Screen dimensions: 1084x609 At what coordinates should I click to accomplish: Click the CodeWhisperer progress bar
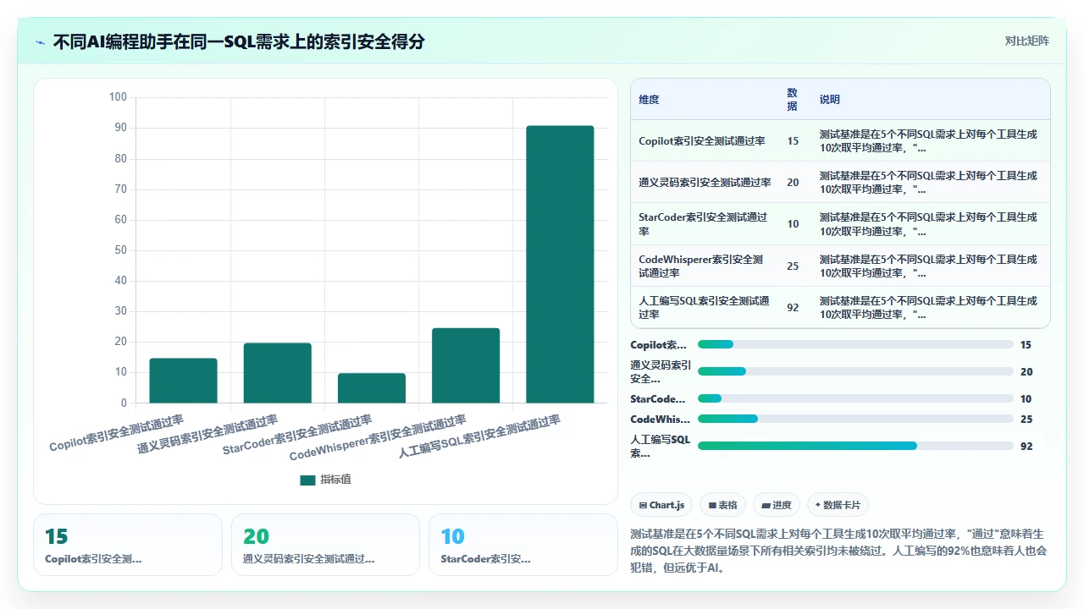point(855,419)
